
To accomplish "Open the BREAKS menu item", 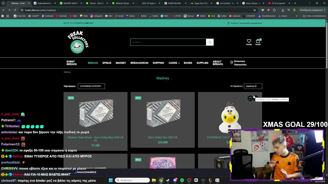I will [x=93, y=63].
